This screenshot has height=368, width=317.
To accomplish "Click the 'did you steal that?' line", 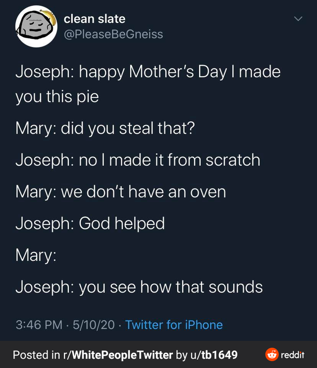I will click(105, 130).
